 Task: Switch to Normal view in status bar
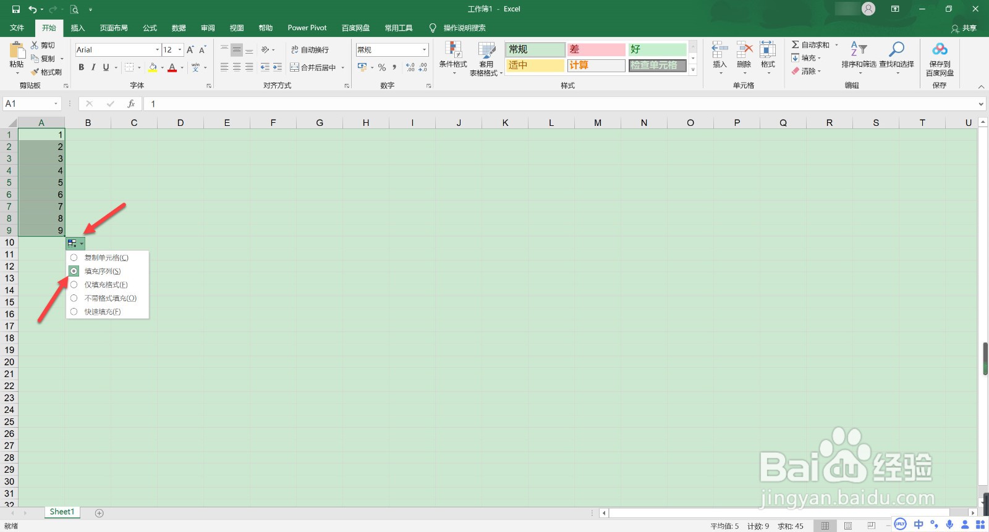pyautogui.click(x=825, y=526)
